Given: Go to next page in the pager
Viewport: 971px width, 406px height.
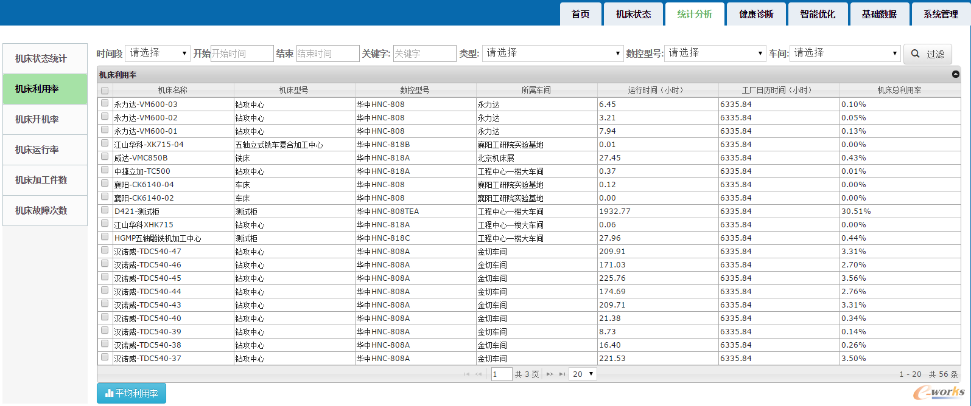Looking at the screenshot, I should tap(550, 374).
